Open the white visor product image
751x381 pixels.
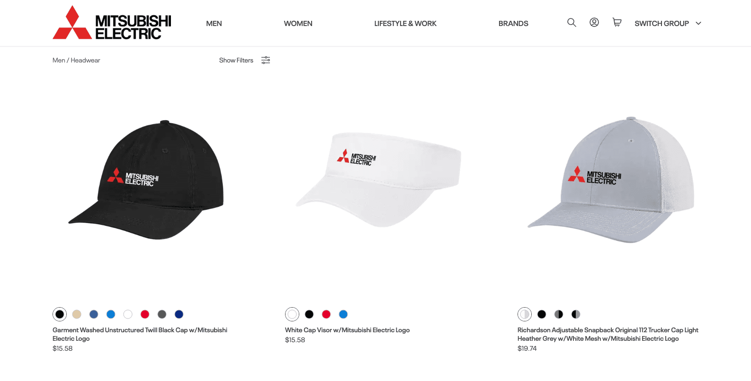click(378, 180)
